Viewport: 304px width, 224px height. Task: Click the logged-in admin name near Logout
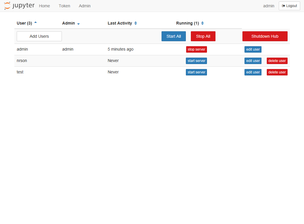point(269,6)
